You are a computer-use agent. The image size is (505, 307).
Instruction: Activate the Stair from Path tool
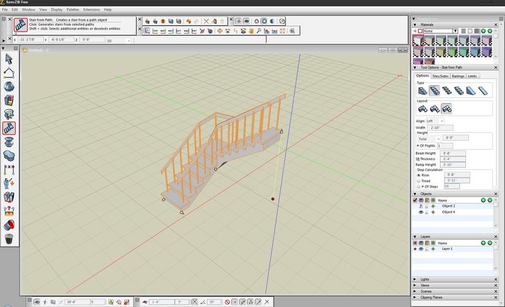[9, 128]
